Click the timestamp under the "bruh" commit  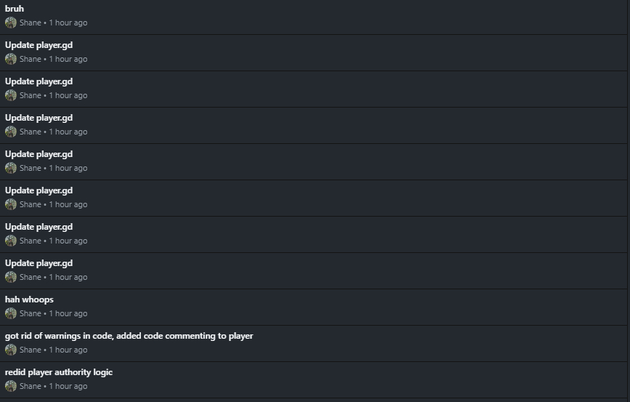coord(68,23)
